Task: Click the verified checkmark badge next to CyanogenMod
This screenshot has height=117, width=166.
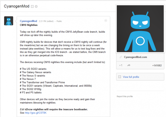Action: pos(36,7)
